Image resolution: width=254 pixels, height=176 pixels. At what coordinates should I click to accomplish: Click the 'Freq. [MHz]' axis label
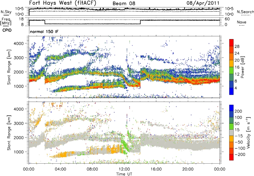point(6,21)
